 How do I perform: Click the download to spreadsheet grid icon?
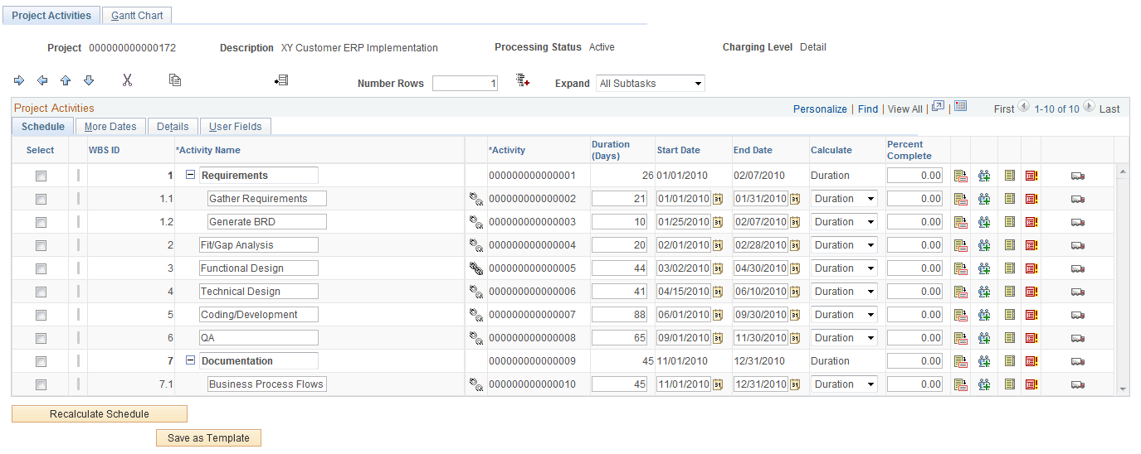click(x=961, y=107)
